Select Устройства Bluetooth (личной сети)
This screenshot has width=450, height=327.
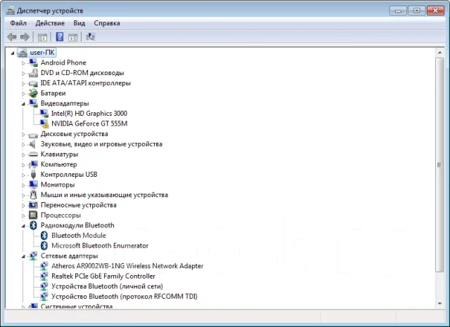click(107, 286)
